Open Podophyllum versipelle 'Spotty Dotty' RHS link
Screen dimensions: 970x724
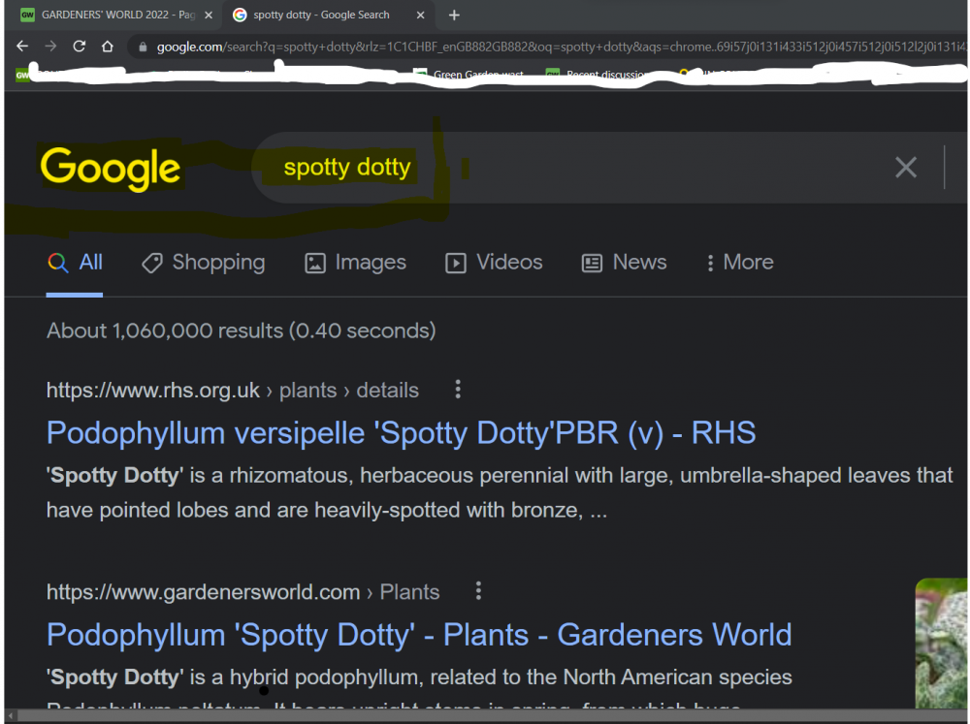click(x=401, y=433)
